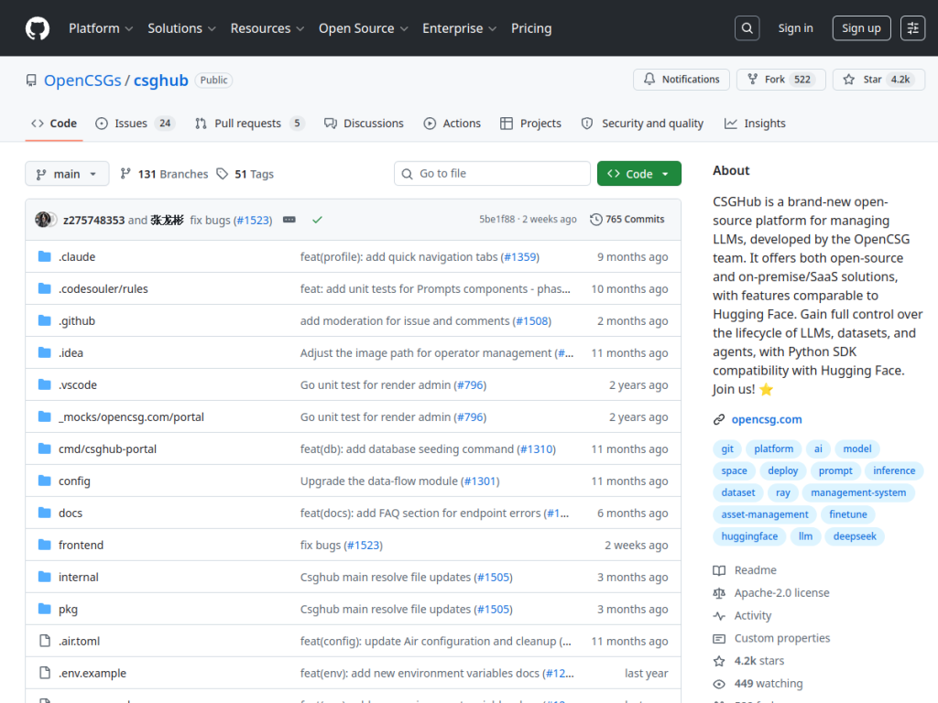The width and height of the screenshot is (938, 703).
Task: Select the Code tab
Action: pyautogui.click(x=54, y=124)
